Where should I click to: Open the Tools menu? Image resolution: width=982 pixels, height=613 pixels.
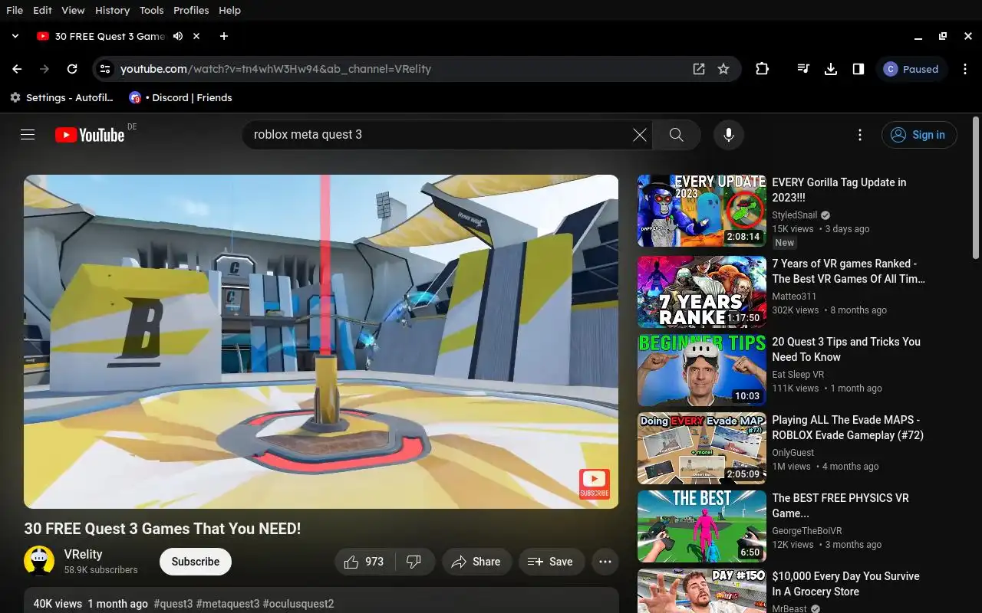[151, 10]
